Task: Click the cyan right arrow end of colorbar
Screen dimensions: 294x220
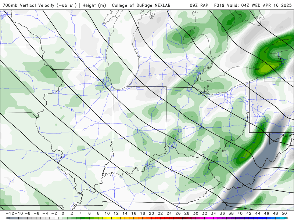Action: (287, 218)
